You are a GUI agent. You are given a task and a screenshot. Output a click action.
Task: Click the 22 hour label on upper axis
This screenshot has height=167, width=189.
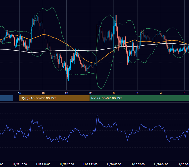[x=90, y=93]
